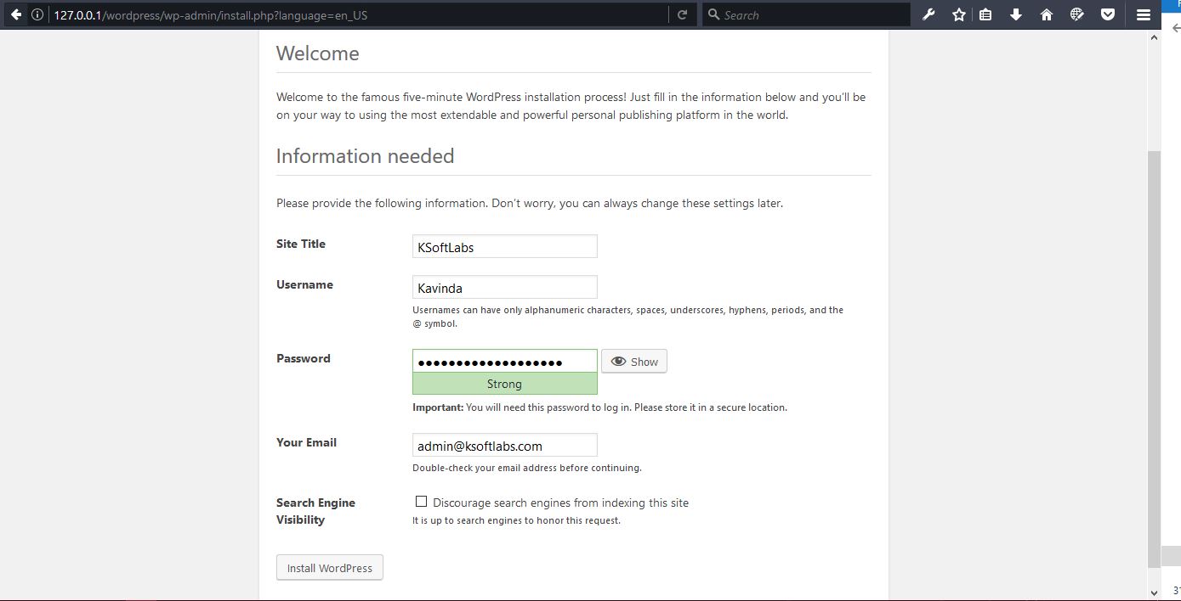Reload the page with the refresh icon
Screen dimensions: 1181x601
(682, 14)
